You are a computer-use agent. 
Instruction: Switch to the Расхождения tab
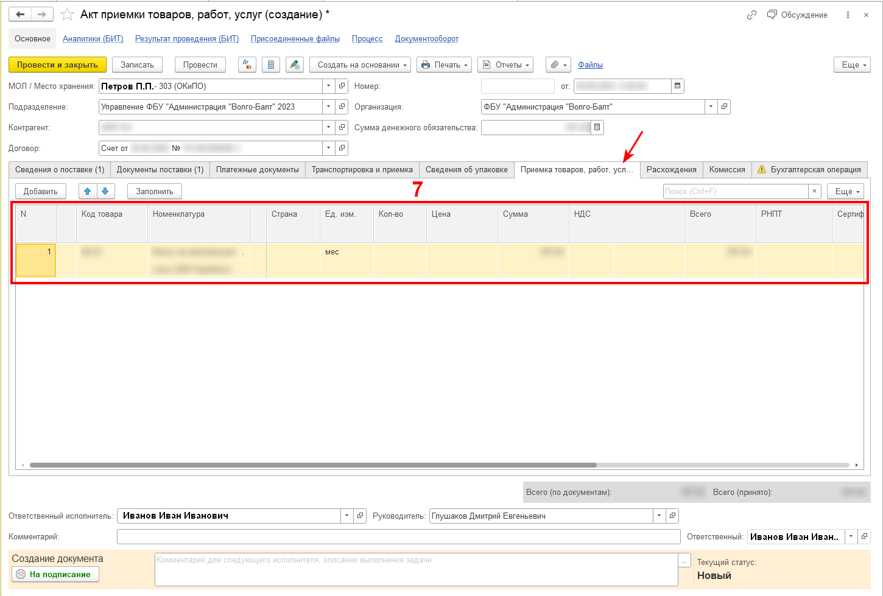[x=671, y=170]
